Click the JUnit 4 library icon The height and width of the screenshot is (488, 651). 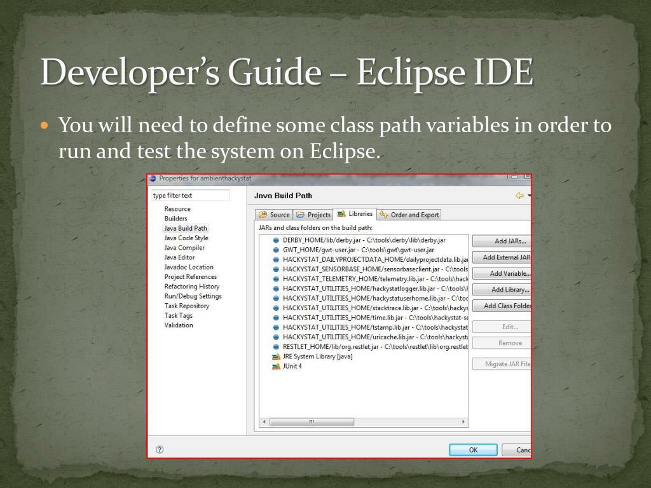point(276,366)
